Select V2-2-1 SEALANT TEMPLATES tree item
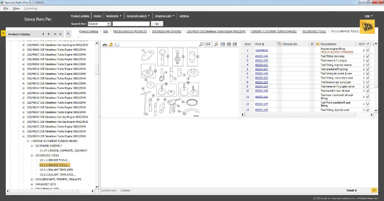 (x=56, y=170)
